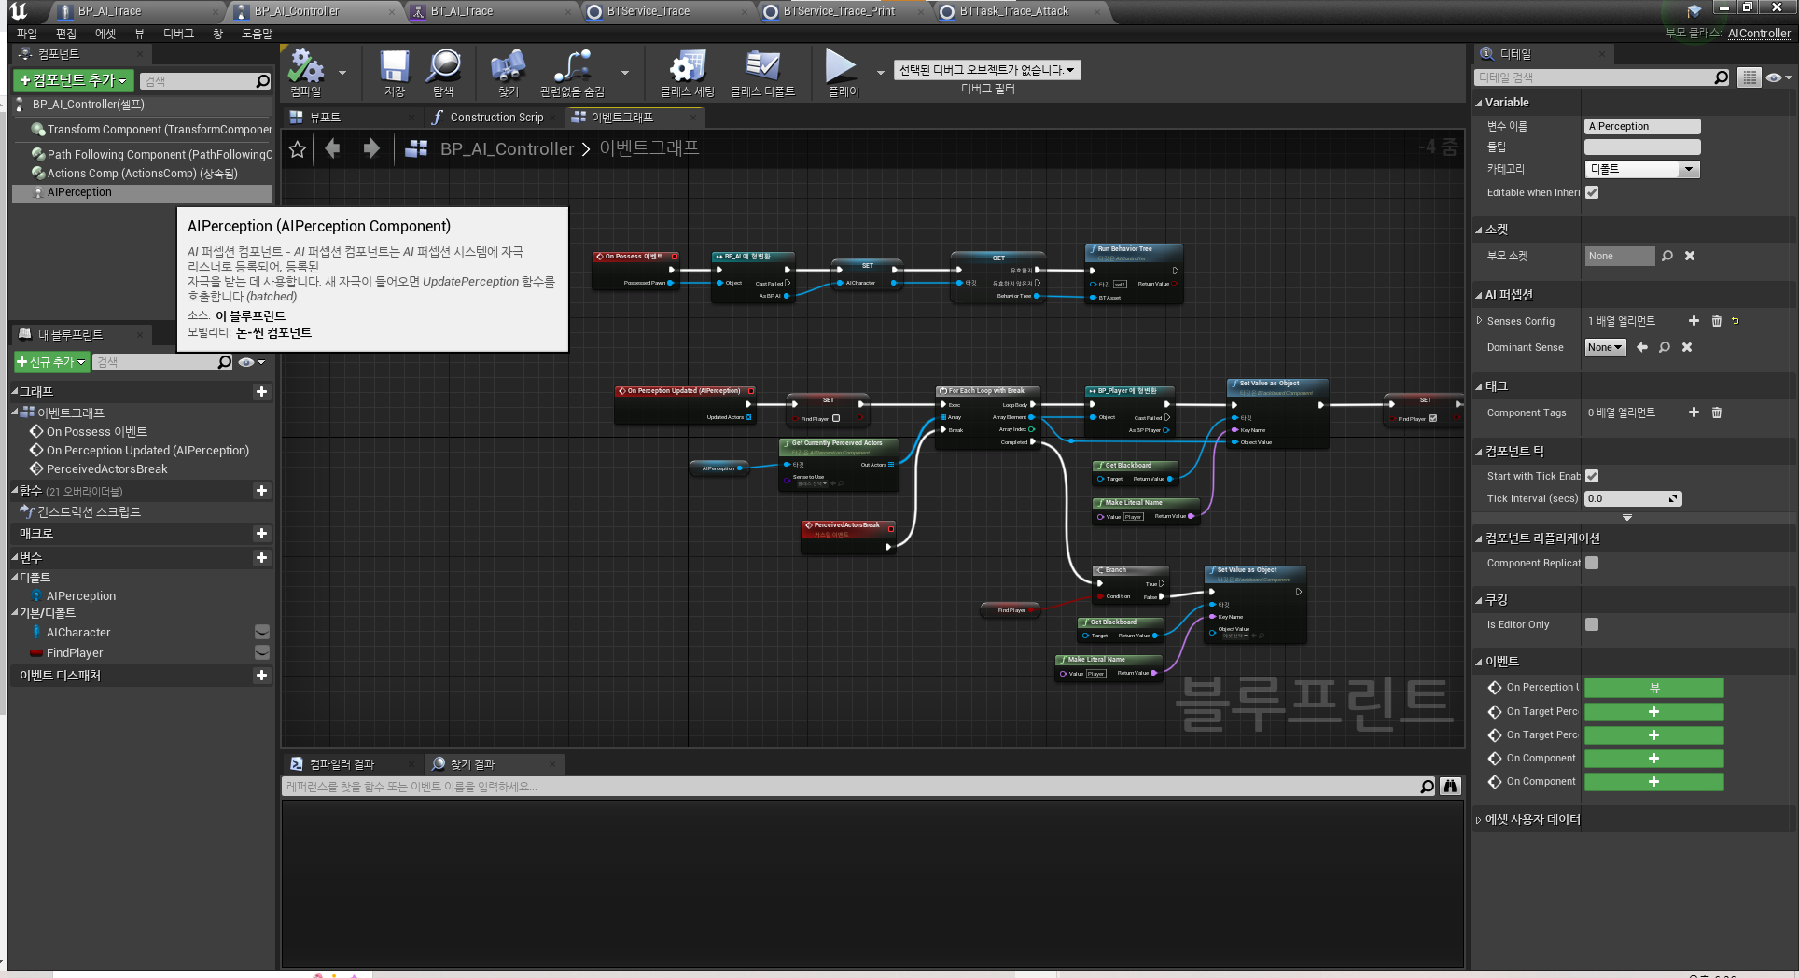Click the Compile toolbar icon
Image resolution: width=1799 pixels, height=978 pixels.
pyautogui.click(x=305, y=67)
